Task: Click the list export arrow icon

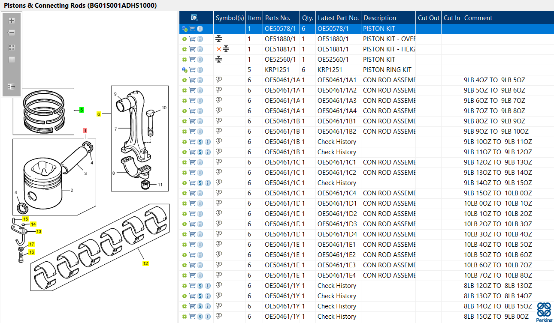Action: [12, 87]
